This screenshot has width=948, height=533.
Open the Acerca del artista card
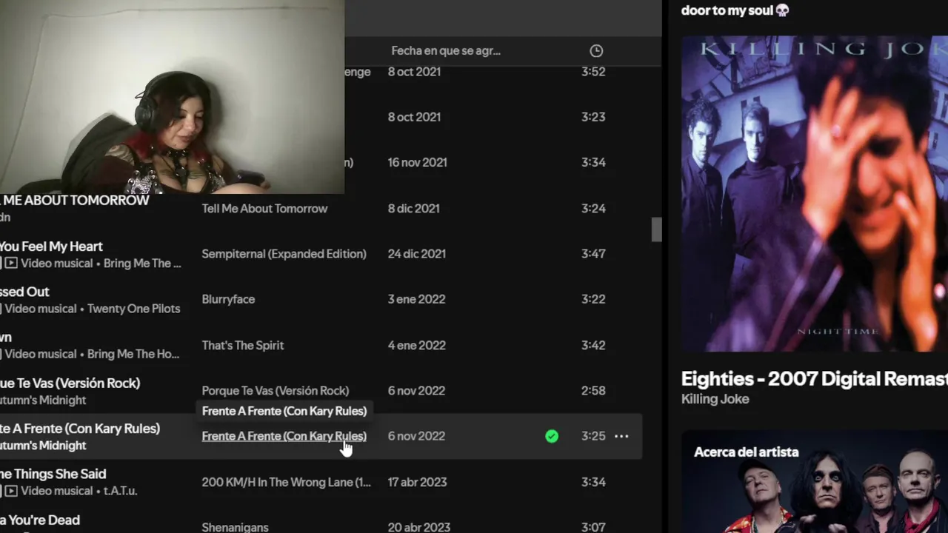pyautogui.click(x=815, y=481)
